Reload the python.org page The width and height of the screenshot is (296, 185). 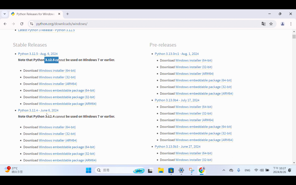tap(22, 24)
